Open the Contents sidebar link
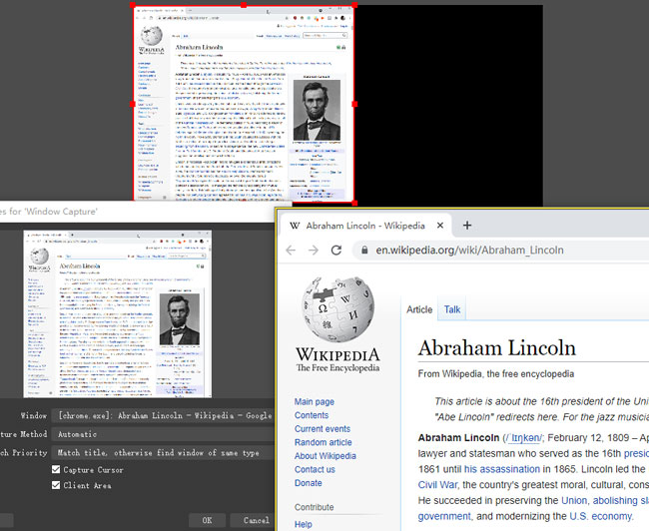 [312, 415]
